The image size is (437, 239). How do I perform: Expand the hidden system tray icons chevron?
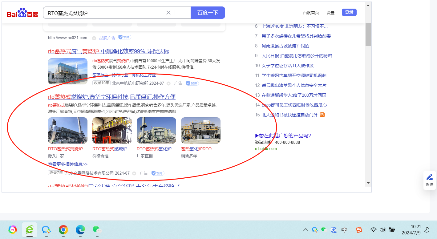point(306,229)
